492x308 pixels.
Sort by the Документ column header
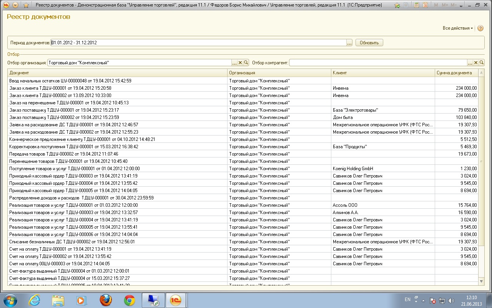(x=118, y=73)
